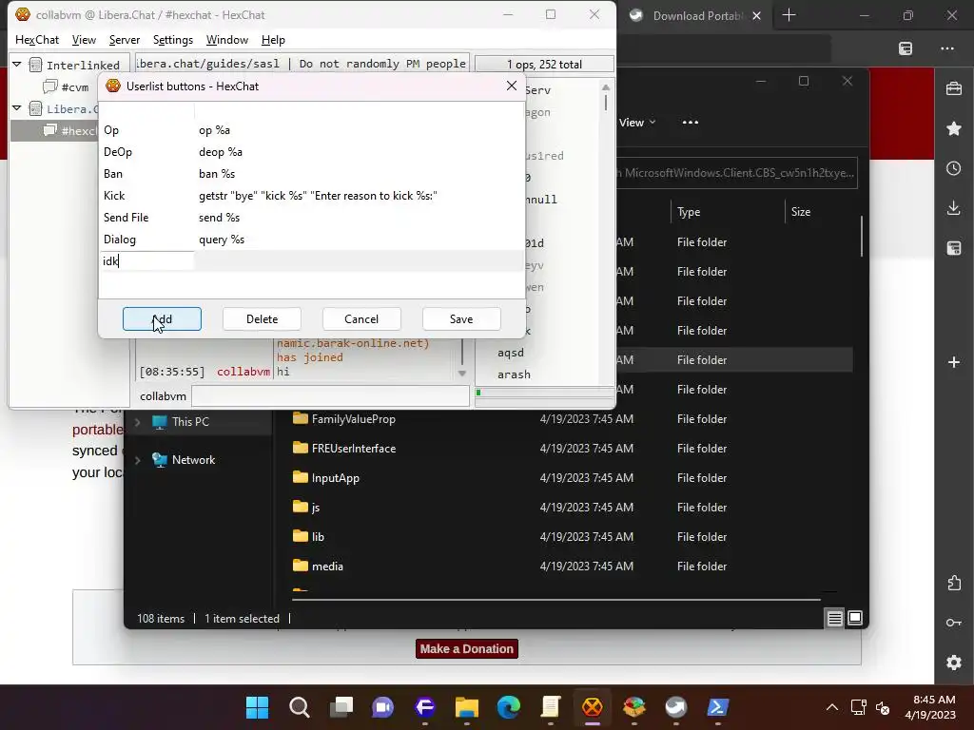Select the Ban row

311,174
